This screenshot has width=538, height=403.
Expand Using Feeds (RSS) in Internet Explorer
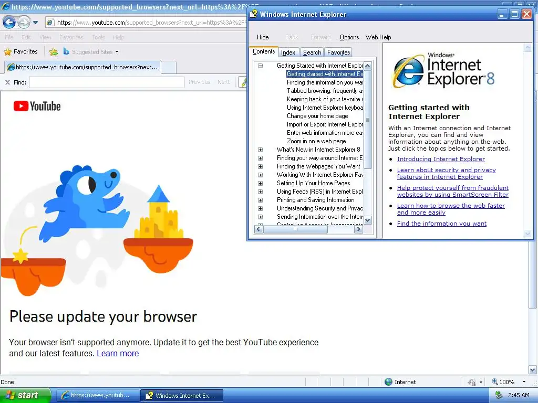261,192
